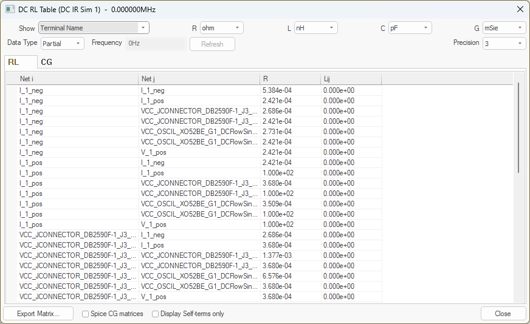Toggle Display Self-terms only checkbox
The height and width of the screenshot is (324, 530).
coord(156,314)
